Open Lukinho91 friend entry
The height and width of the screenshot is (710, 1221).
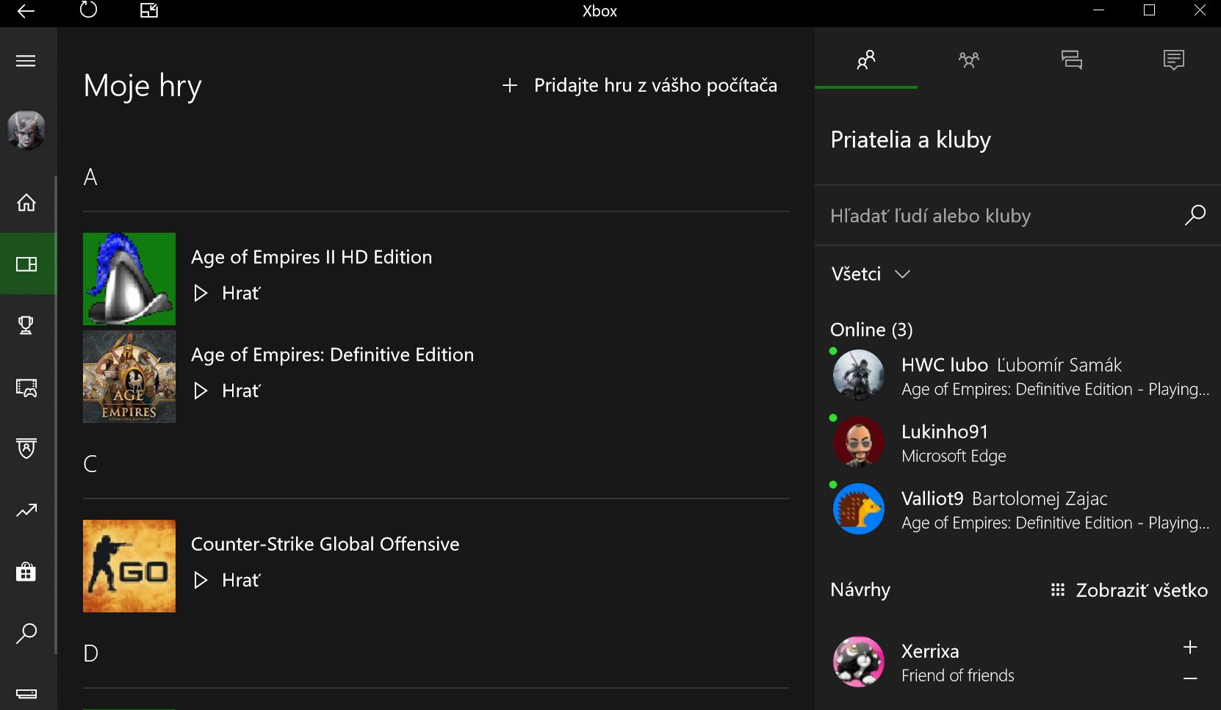(x=1017, y=443)
